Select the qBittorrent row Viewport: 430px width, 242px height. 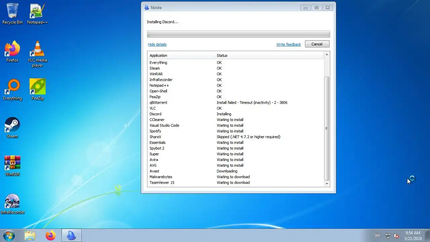pyautogui.click(x=235, y=103)
